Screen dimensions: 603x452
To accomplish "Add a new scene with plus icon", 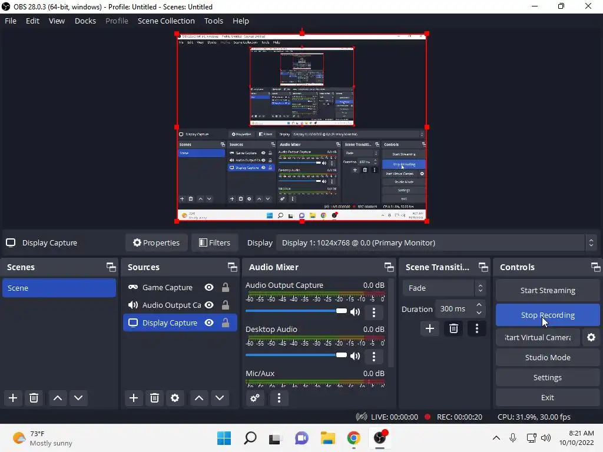I will [13, 398].
